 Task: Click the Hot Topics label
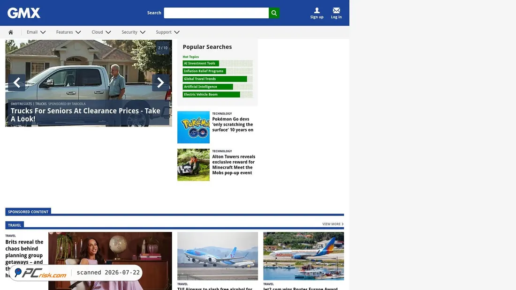[190, 57]
